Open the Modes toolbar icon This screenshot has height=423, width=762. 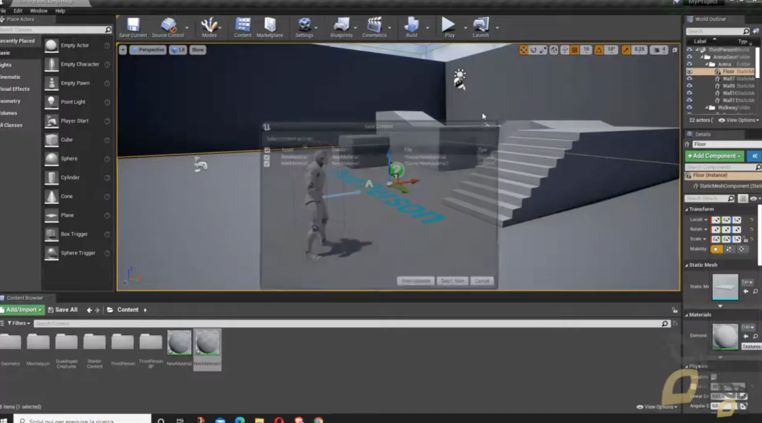tap(209, 28)
